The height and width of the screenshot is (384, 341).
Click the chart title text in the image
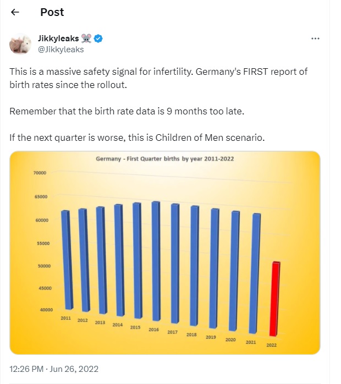coord(164,160)
